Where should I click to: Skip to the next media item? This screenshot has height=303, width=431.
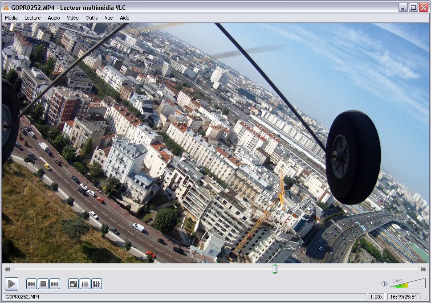(55, 284)
